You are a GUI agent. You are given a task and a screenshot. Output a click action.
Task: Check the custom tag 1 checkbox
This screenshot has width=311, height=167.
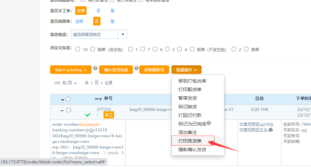(130, 49)
